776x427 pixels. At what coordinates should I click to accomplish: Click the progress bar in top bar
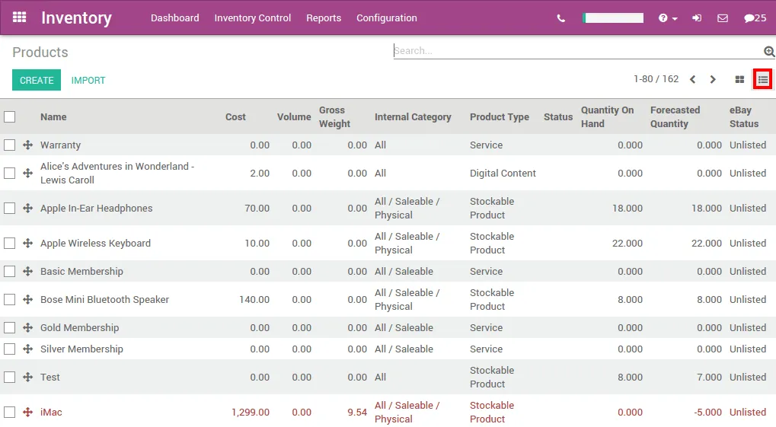pyautogui.click(x=613, y=18)
